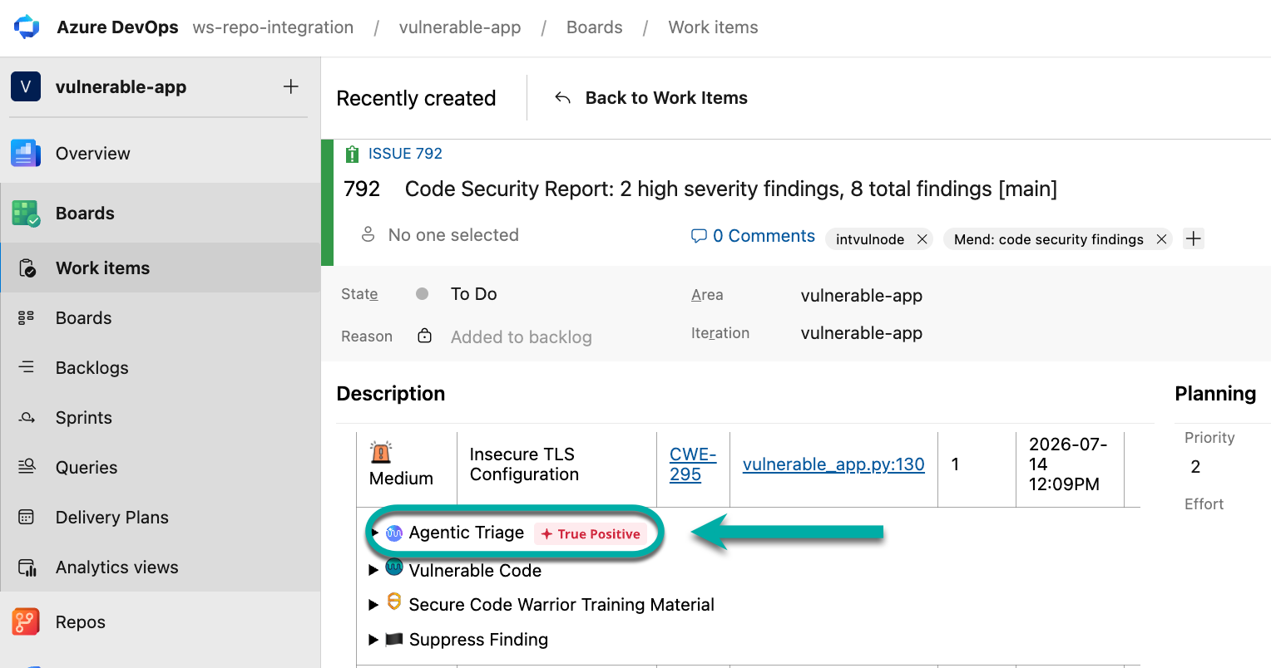Screen dimensions: 1271x668
Task: Open the CWE-295 link
Action: tap(693, 464)
